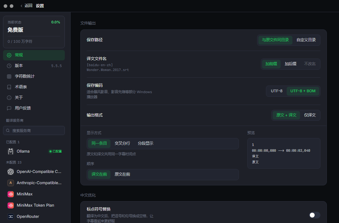Choose 加前缀 for translated filename
This screenshot has height=223, width=339.
(271, 64)
